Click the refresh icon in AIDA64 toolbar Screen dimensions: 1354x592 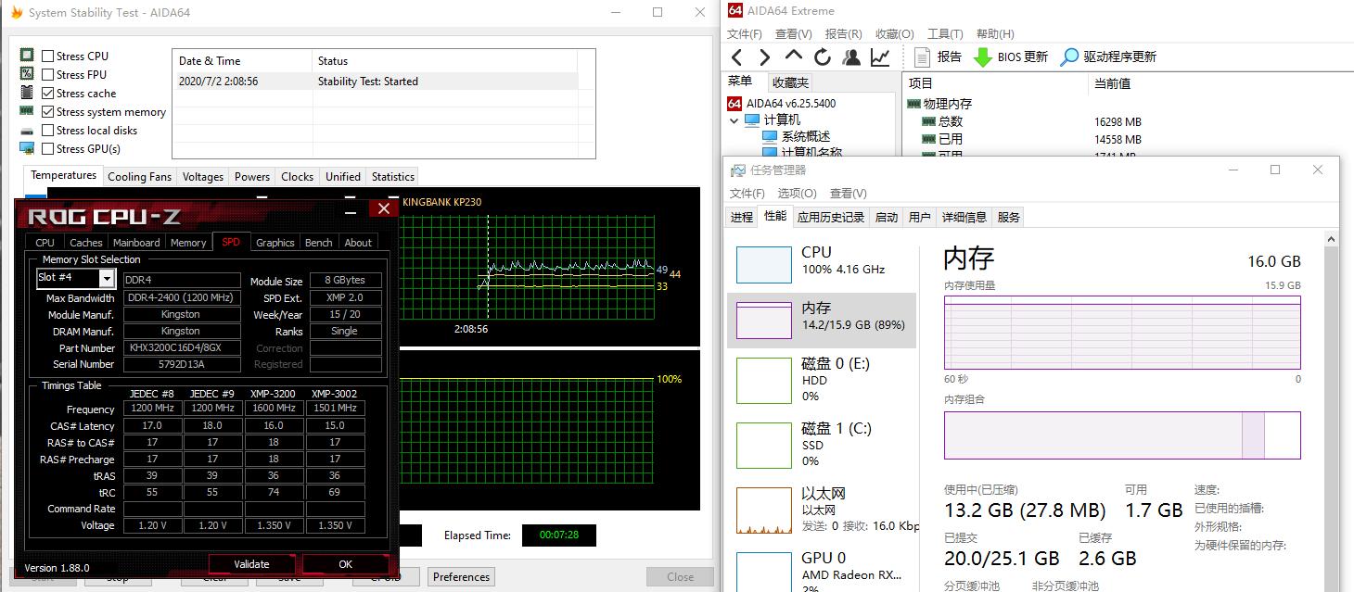tap(822, 57)
